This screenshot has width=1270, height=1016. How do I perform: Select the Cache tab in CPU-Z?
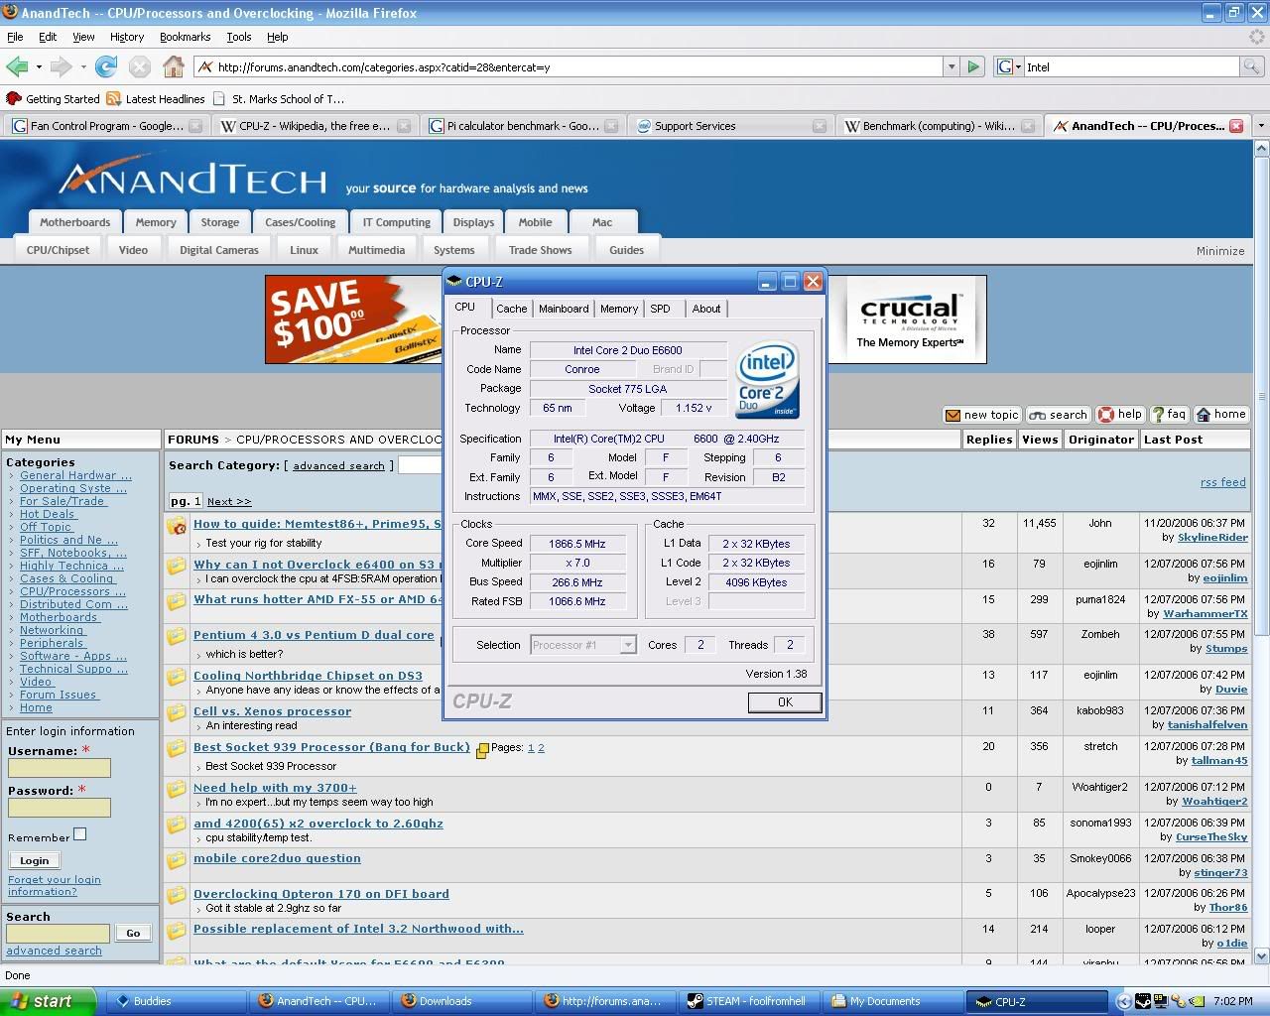[512, 309]
